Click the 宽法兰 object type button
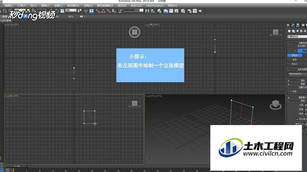 tap(295, 64)
